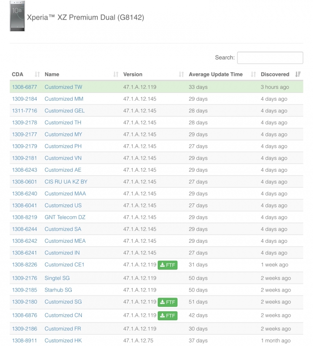Open CDA link 1309-2178
The height and width of the screenshot is (346, 313).
click(24, 122)
